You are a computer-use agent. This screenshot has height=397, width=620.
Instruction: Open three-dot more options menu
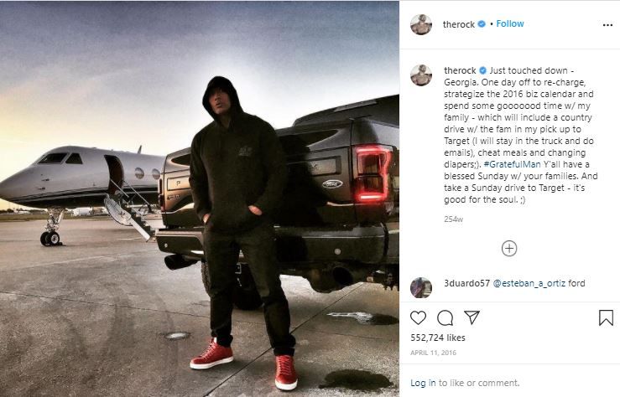[607, 25]
